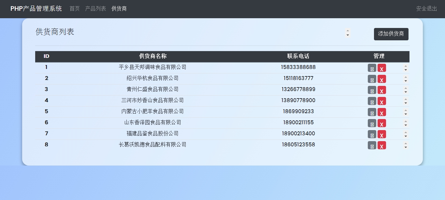
Task: Delete supplier 6 山东香泽园食品有限公司
Action: click(x=381, y=123)
